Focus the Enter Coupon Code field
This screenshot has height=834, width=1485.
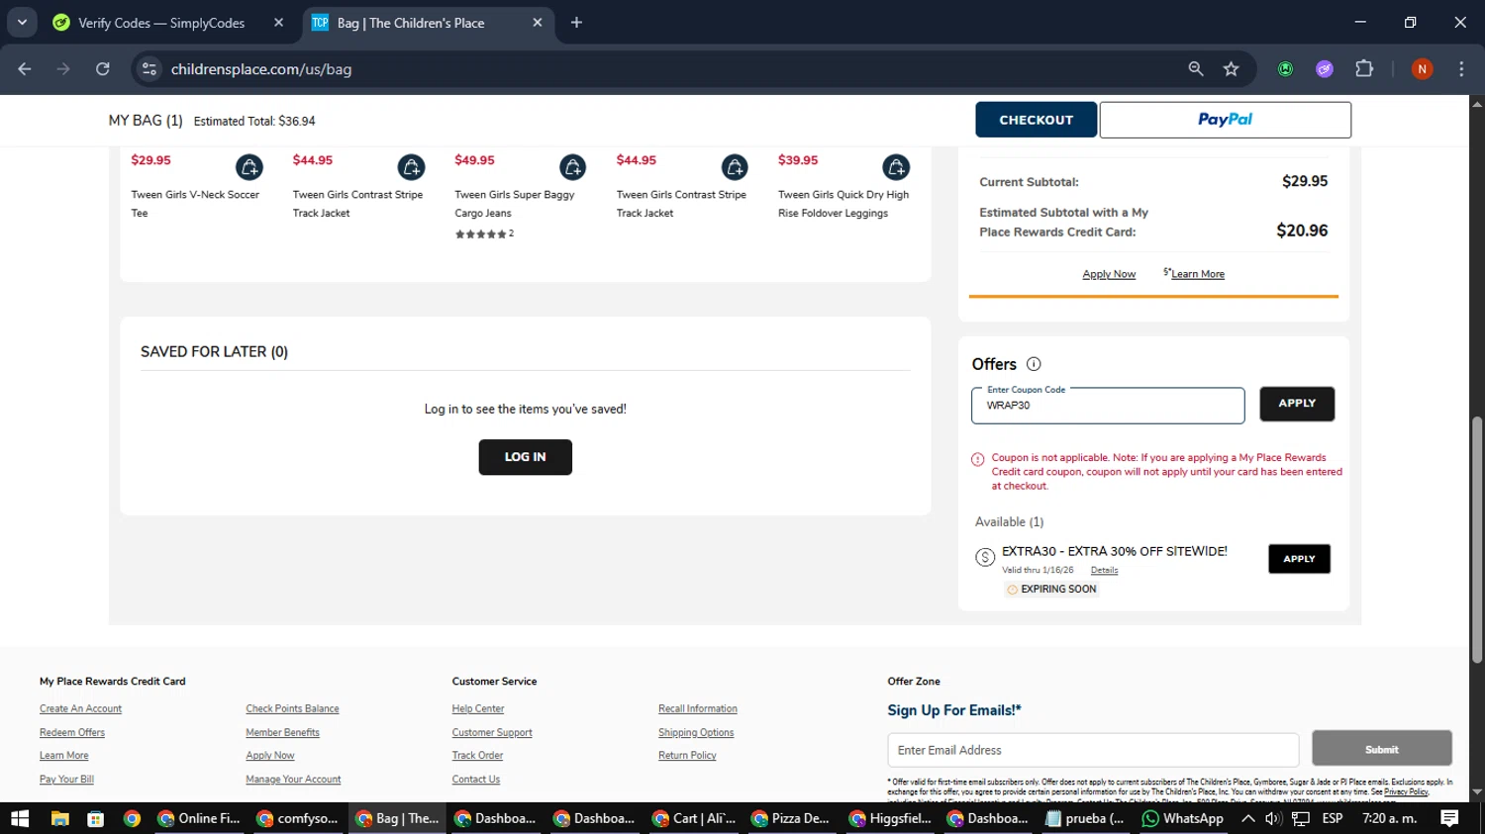(1108, 406)
